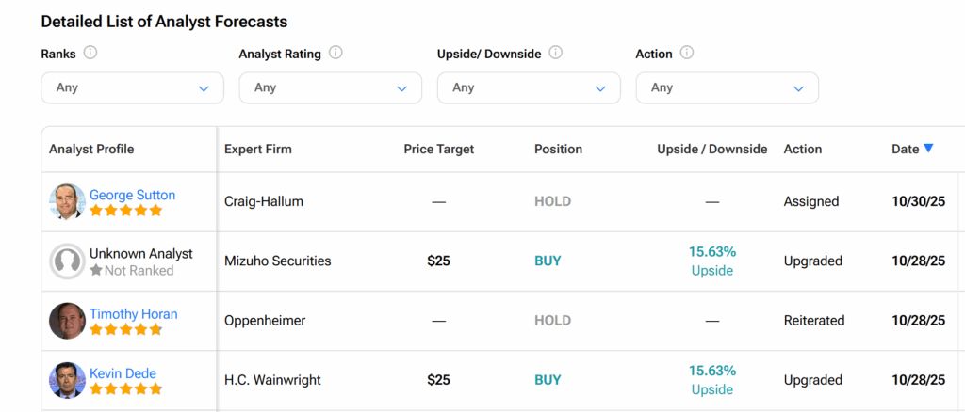This screenshot has width=965, height=412.
Task: Select the Position column header
Action: click(558, 149)
